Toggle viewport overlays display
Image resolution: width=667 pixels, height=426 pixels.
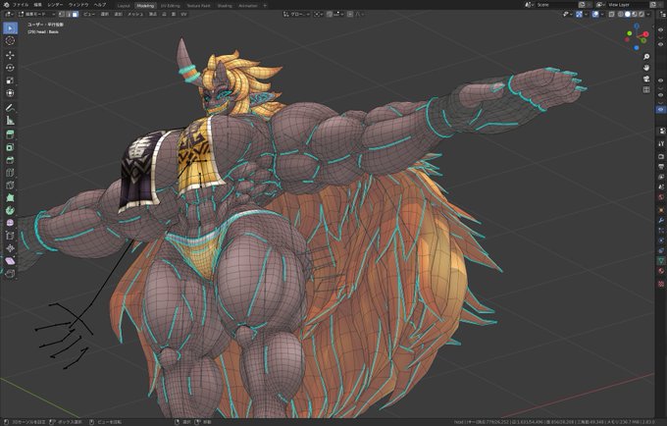(x=595, y=14)
